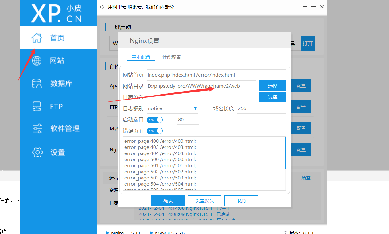Switch to 基本配置 tab
Screen dimensions: 389x234
(141, 57)
